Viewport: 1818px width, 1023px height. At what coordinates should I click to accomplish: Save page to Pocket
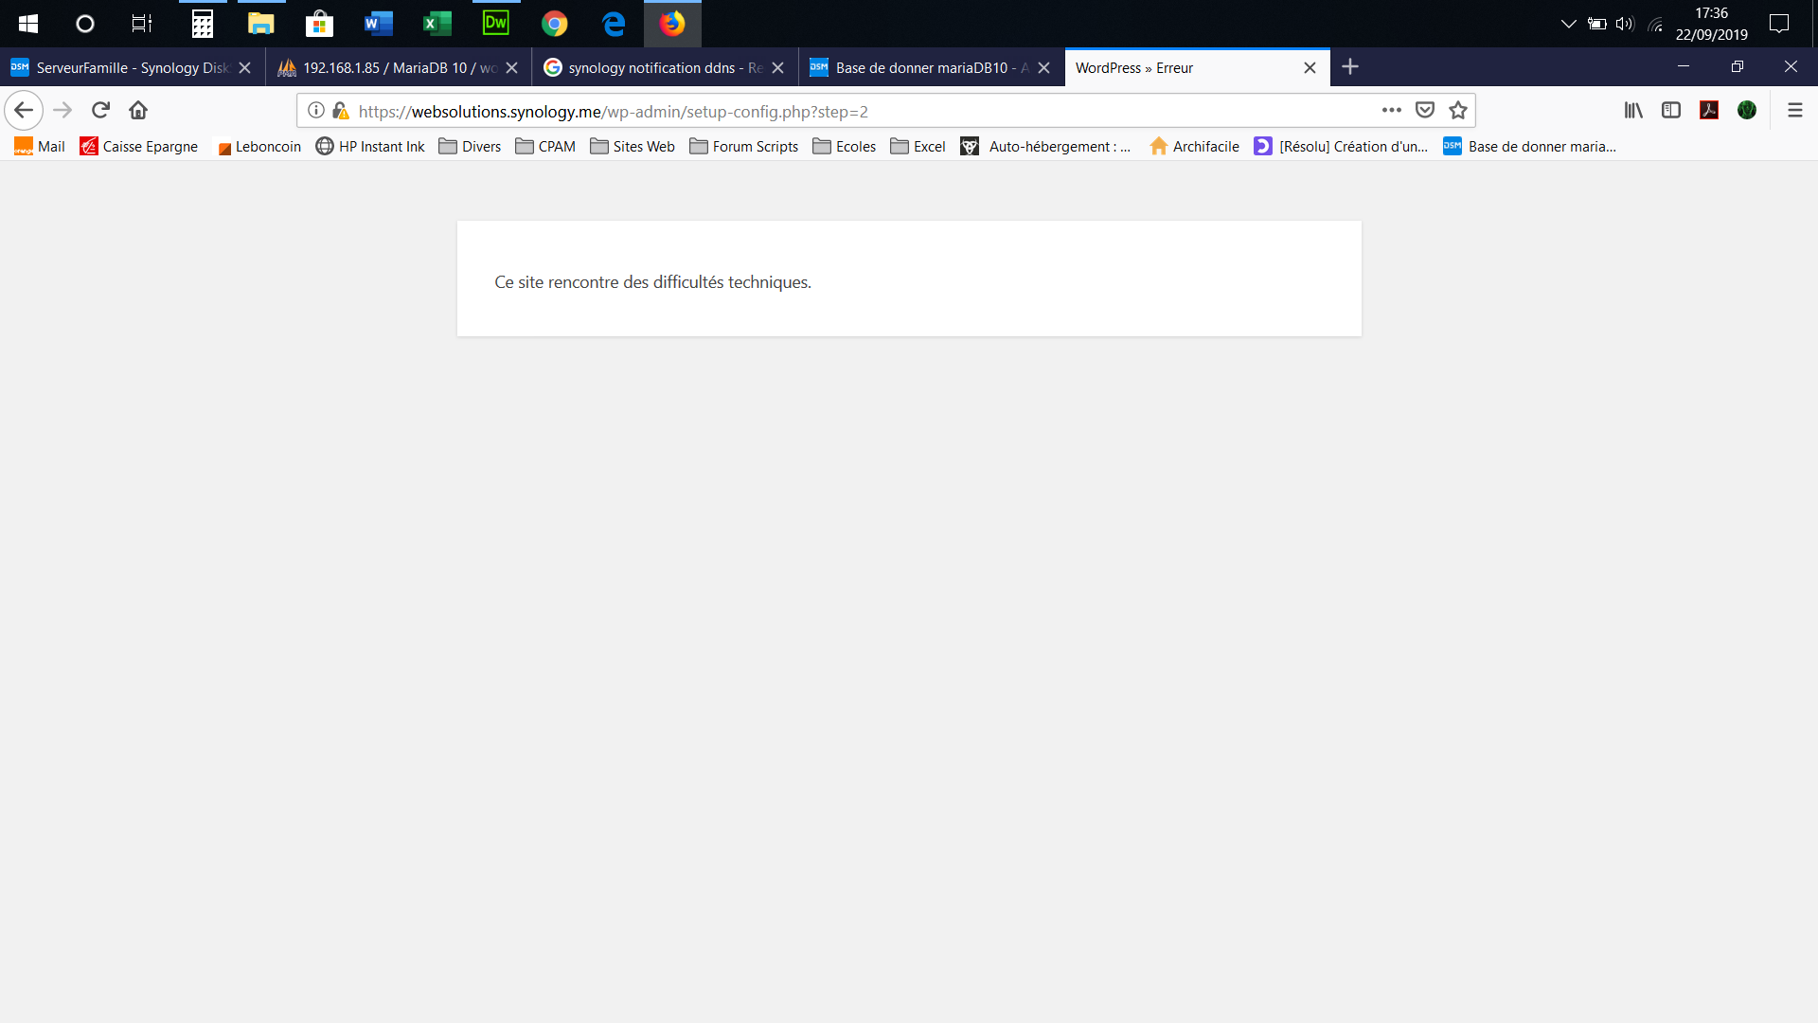[x=1425, y=111]
